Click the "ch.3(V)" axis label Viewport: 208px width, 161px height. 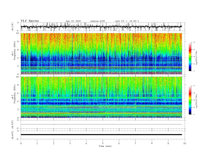click(13, 124)
